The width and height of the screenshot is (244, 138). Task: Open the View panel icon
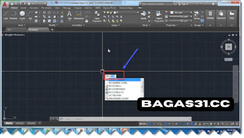point(232,15)
